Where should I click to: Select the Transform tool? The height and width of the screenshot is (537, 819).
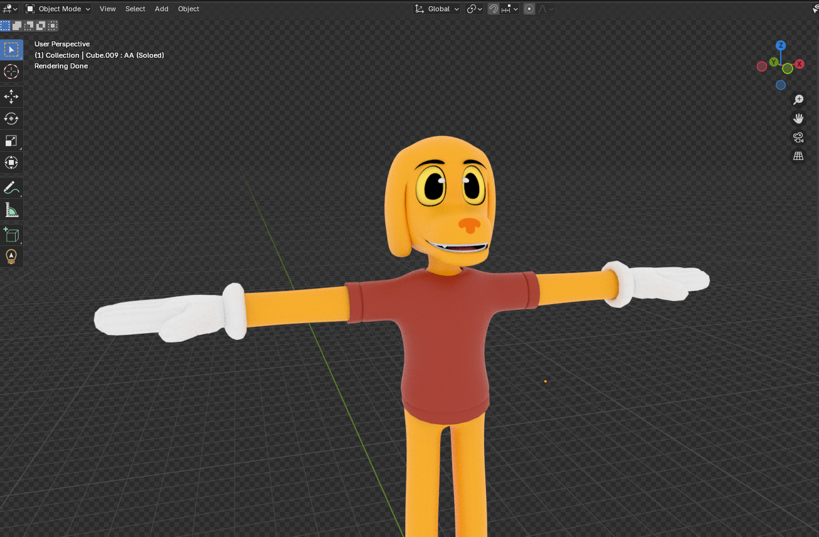[11, 162]
